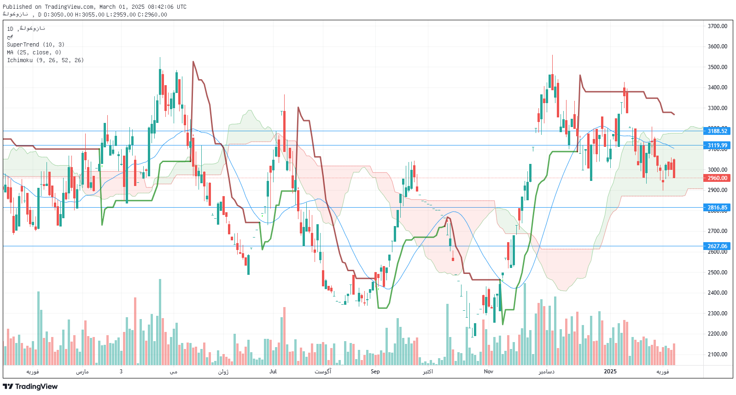The height and width of the screenshot is (395, 736).
Task: Click the Nov label on the time axis
Action: (489, 372)
